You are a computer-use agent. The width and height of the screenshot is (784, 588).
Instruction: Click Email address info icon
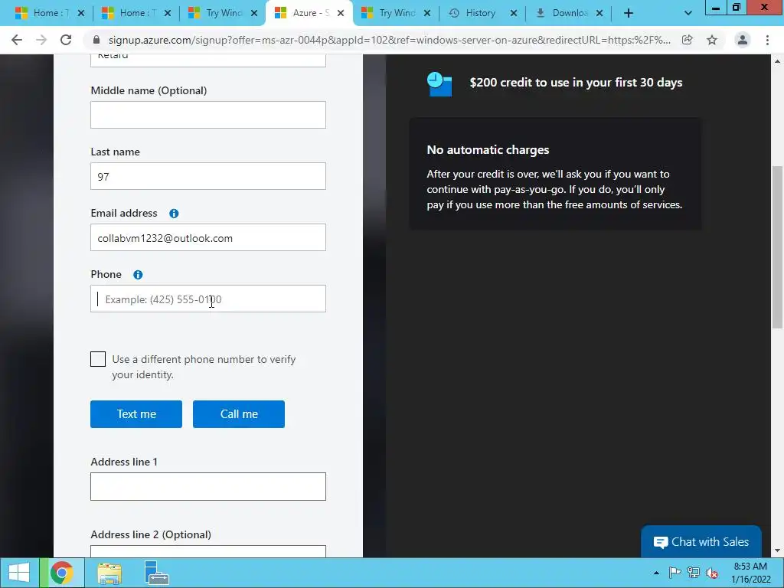(174, 214)
